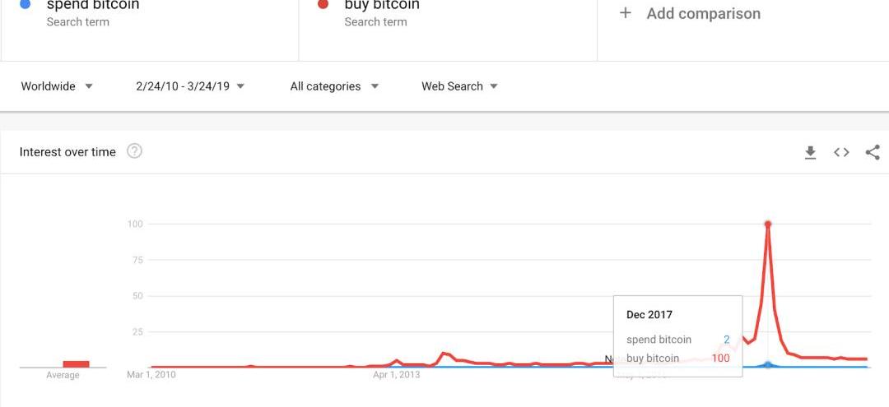
Task: Download the Interest over time data
Action: coord(810,152)
